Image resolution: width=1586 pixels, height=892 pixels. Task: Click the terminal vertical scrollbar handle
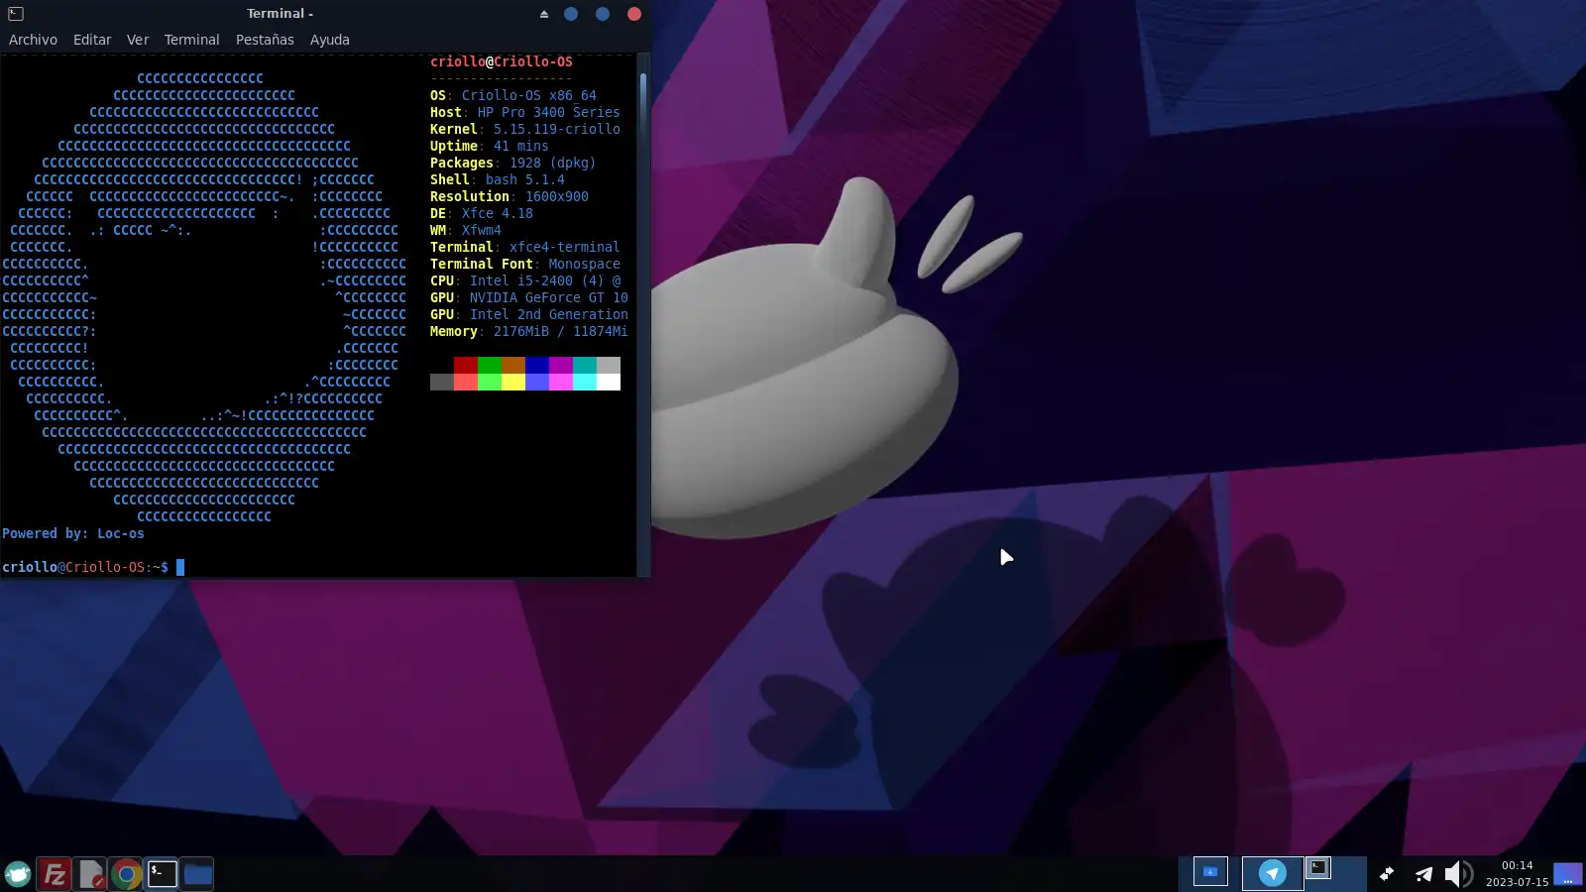pos(643,105)
